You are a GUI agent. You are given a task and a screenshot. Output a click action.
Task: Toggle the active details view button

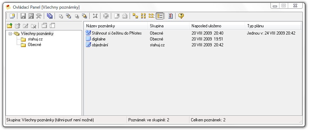(160, 16)
